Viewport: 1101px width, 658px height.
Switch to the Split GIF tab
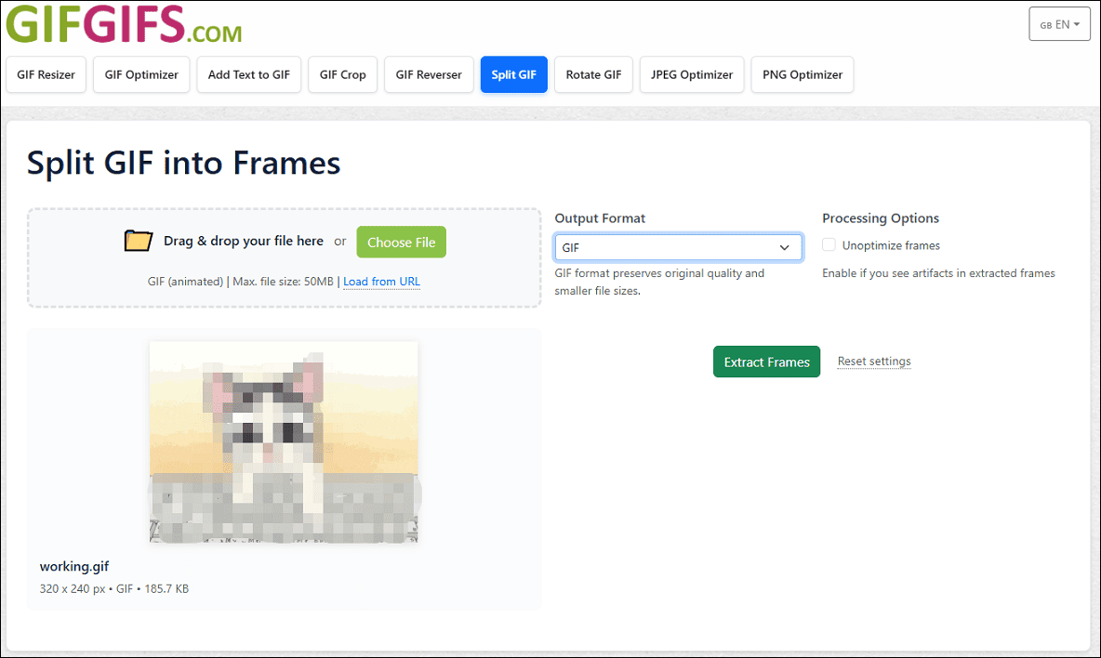(x=513, y=74)
